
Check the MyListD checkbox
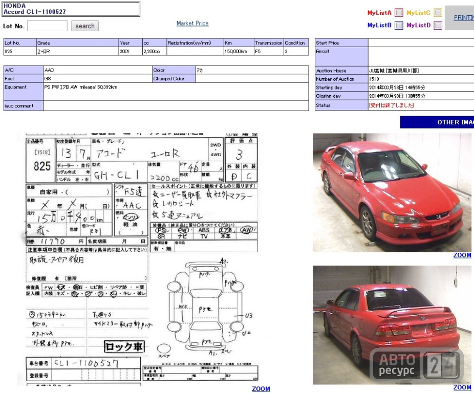point(438,25)
